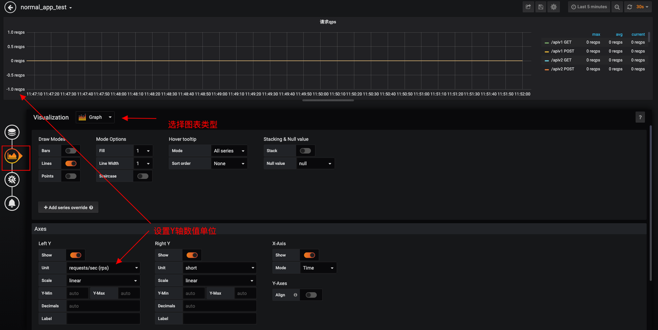The height and width of the screenshot is (330, 658).
Task: Toggle Left Y Show switch
Action: point(76,255)
